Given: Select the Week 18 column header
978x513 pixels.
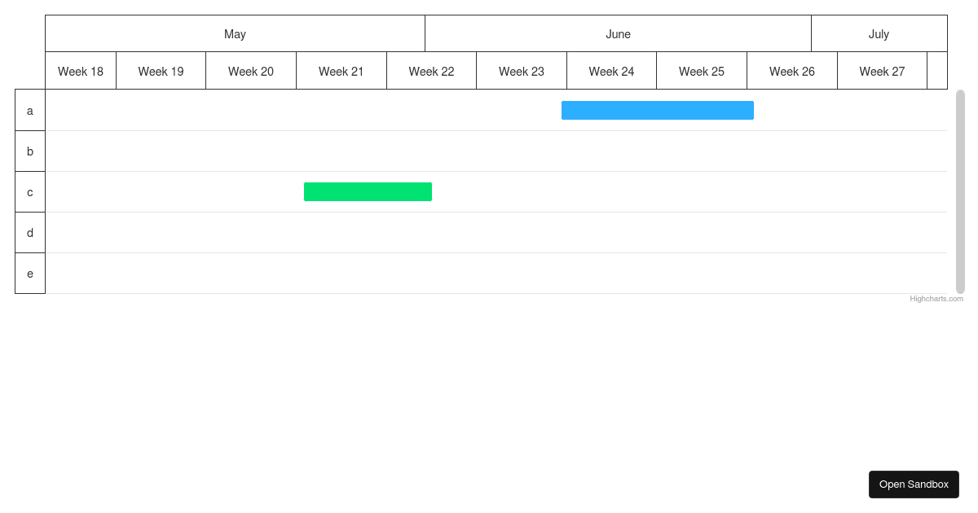Looking at the screenshot, I should click(x=80, y=72).
